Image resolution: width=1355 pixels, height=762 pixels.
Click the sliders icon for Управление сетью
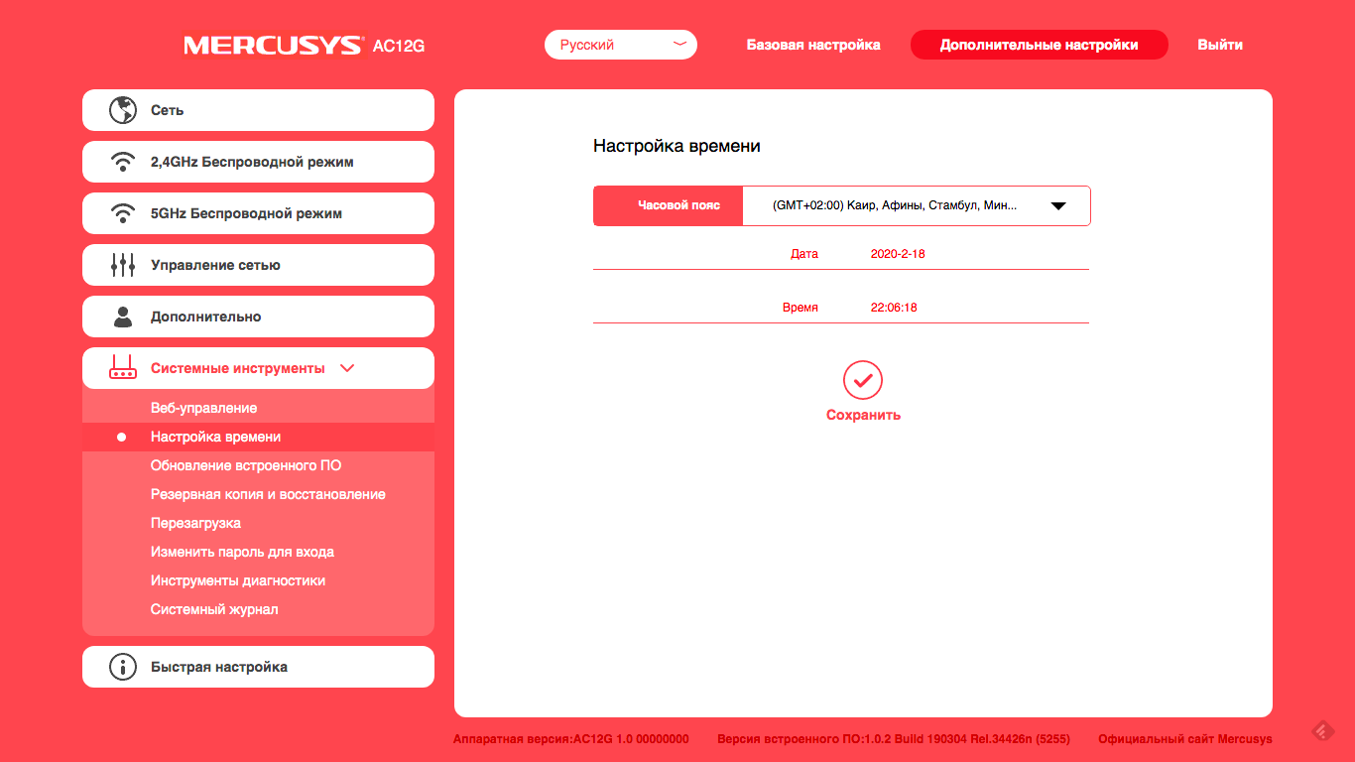click(123, 265)
